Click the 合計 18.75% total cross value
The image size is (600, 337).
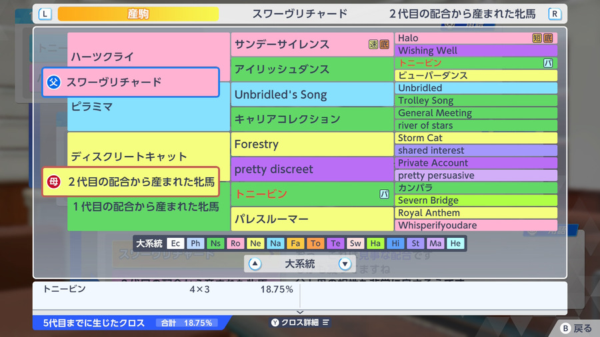pos(187,323)
